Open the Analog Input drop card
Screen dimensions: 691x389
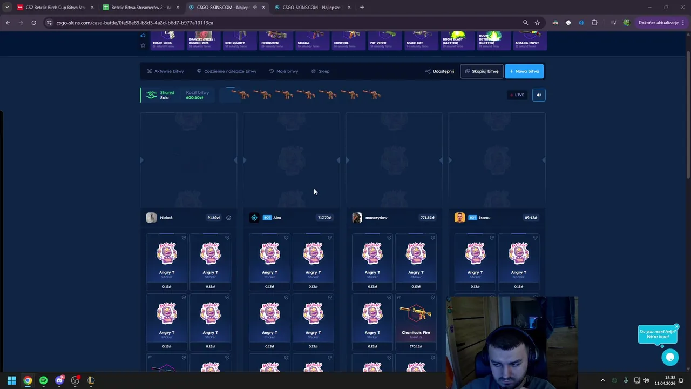(x=530, y=41)
